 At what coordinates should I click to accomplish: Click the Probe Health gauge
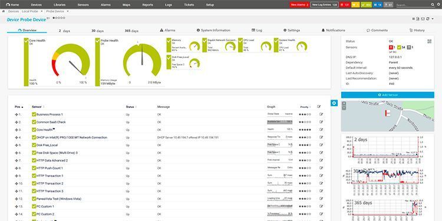pyautogui.click(x=142, y=60)
